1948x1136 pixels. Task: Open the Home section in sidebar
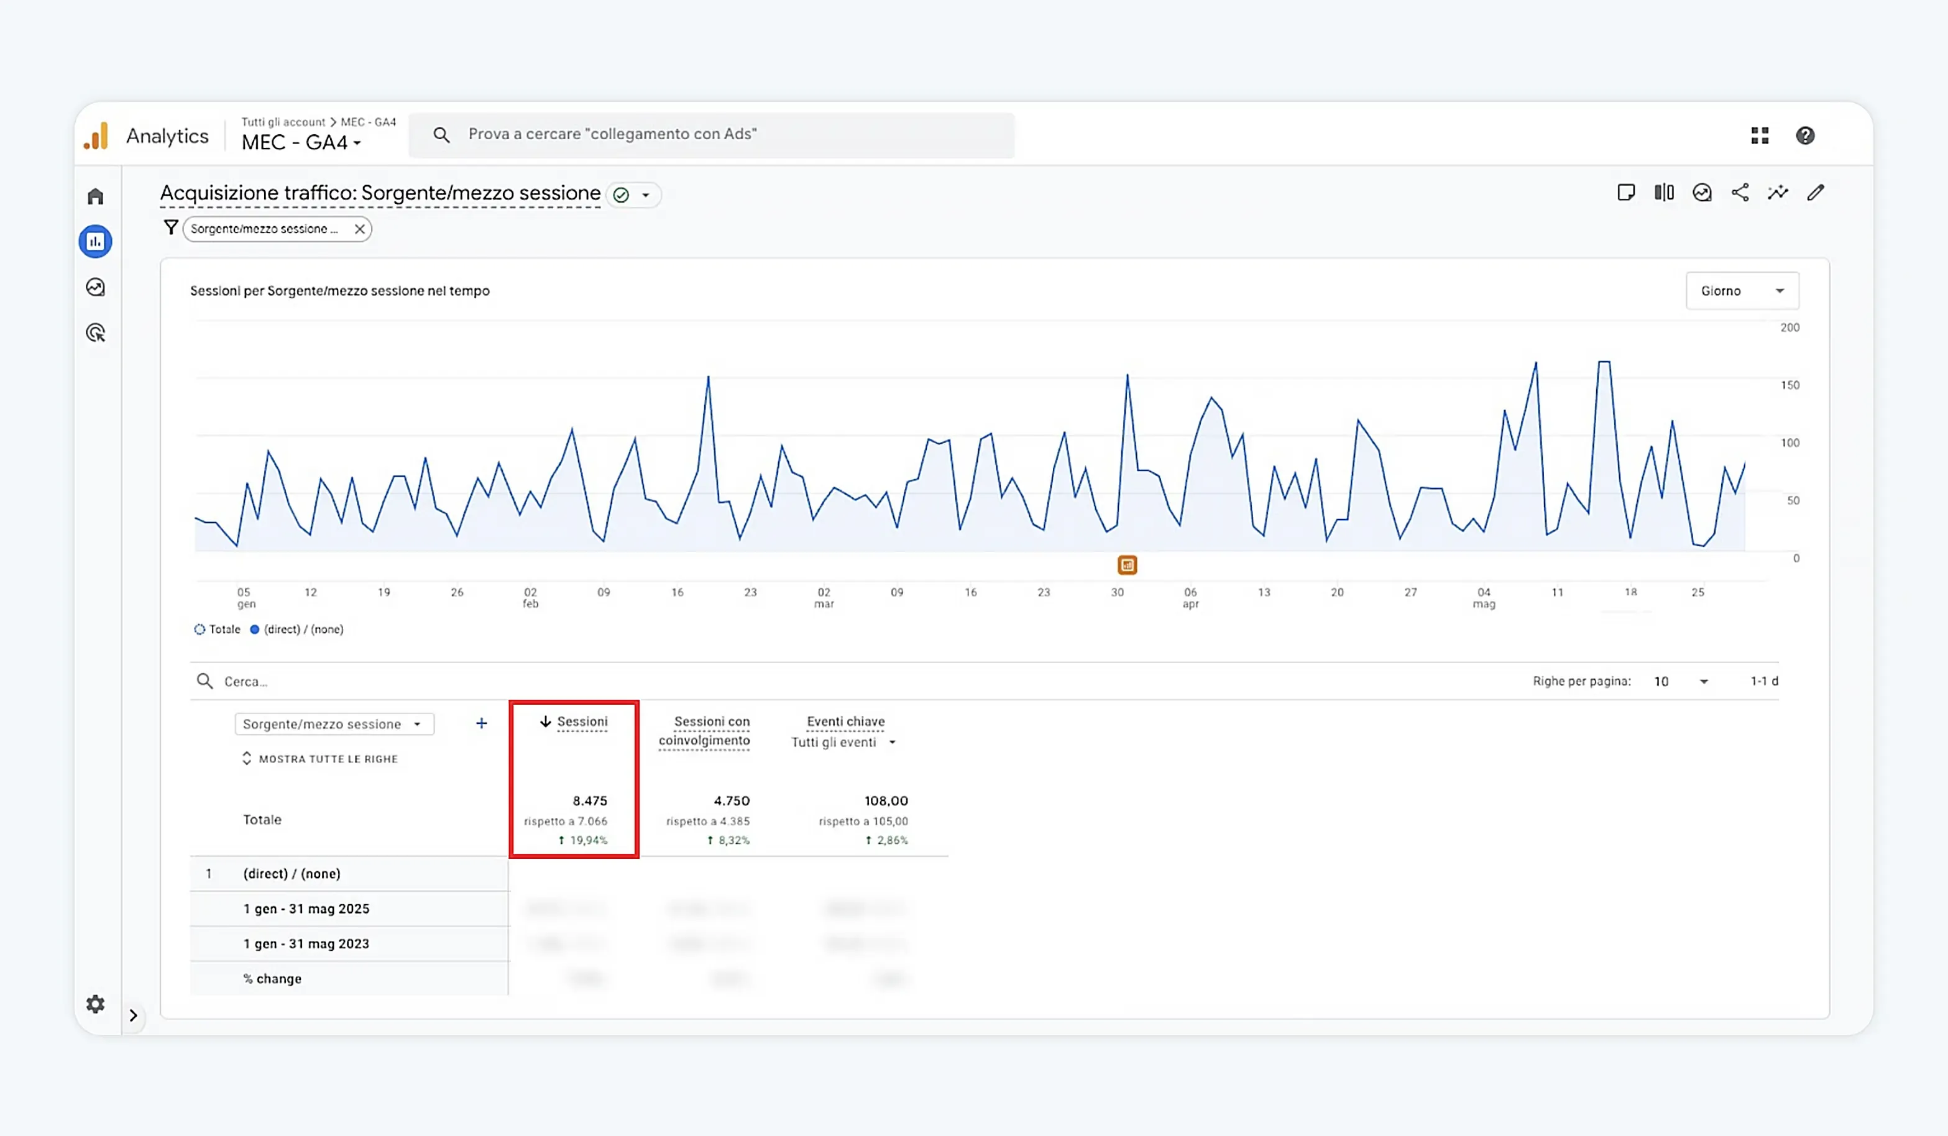click(x=95, y=196)
